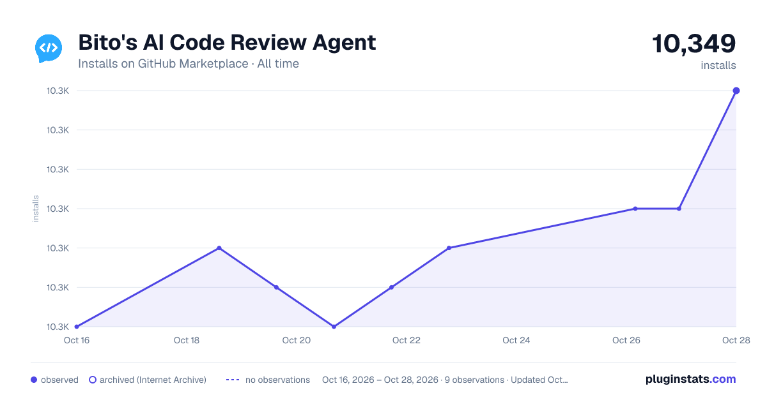
Task: Click the observed legend filled dot
Action: point(34,380)
